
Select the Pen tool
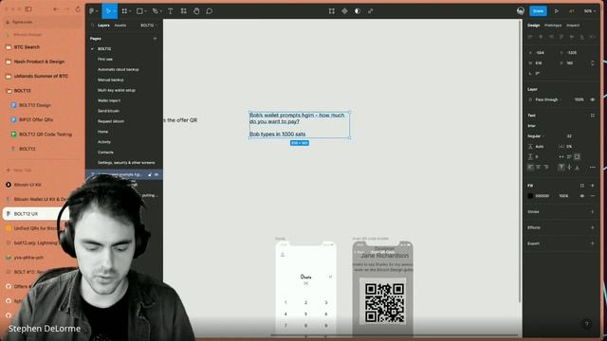[x=155, y=11]
